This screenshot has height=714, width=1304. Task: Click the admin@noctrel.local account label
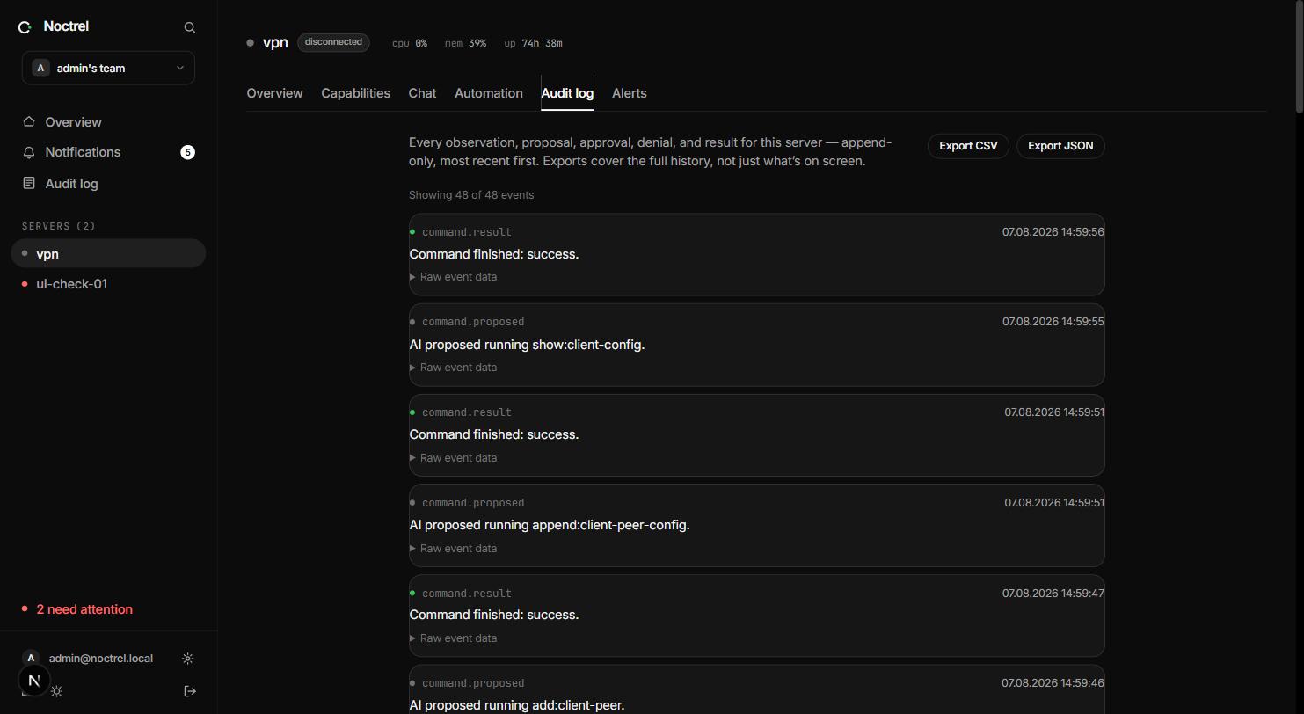coord(101,659)
